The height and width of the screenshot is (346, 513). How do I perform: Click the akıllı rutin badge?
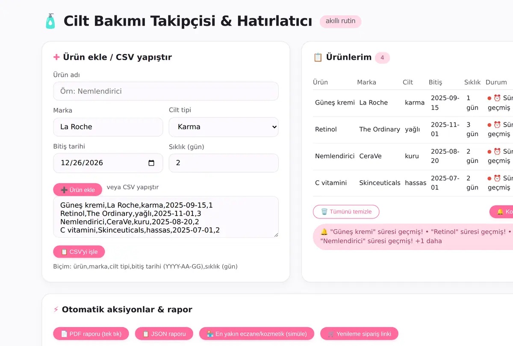(340, 21)
